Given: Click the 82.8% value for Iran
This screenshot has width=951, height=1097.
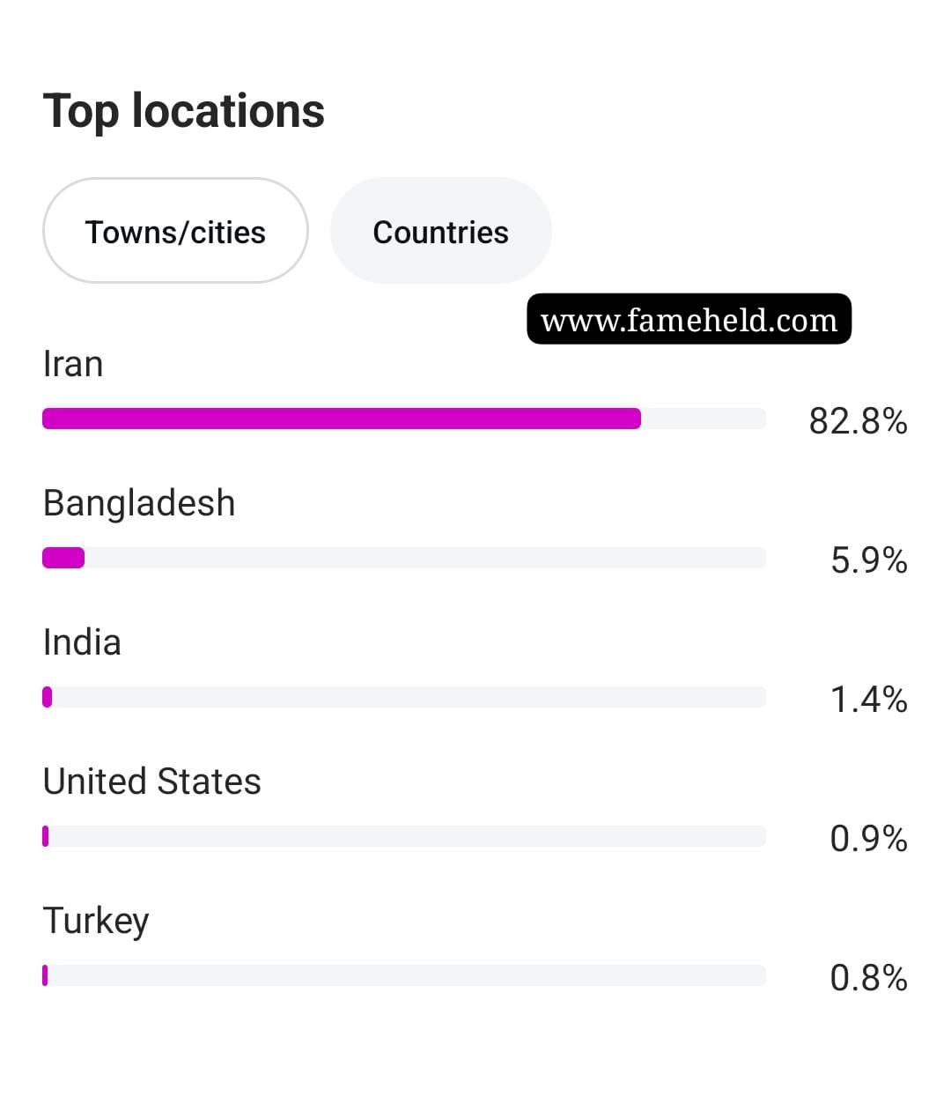Looking at the screenshot, I should coord(859,421).
